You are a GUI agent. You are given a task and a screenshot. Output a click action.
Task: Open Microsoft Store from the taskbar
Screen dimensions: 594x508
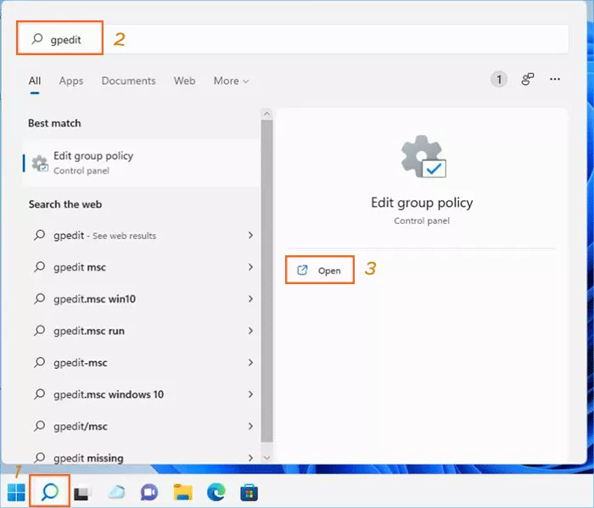pos(249,493)
